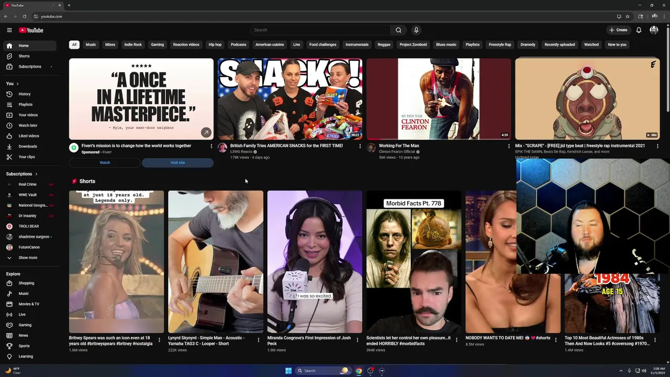Click the search magnifier button
The width and height of the screenshot is (670, 377).
pyautogui.click(x=398, y=30)
